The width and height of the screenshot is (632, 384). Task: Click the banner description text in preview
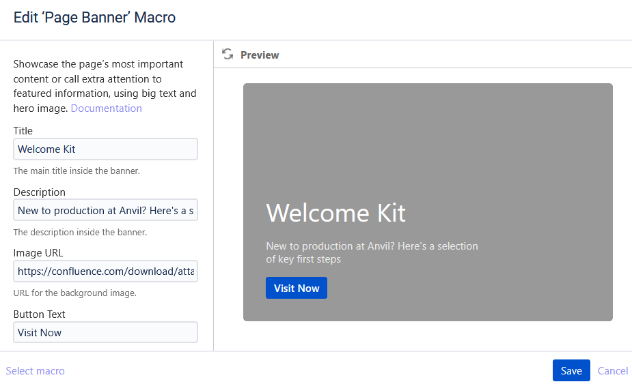pyautogui.click(x=372, y=252)
